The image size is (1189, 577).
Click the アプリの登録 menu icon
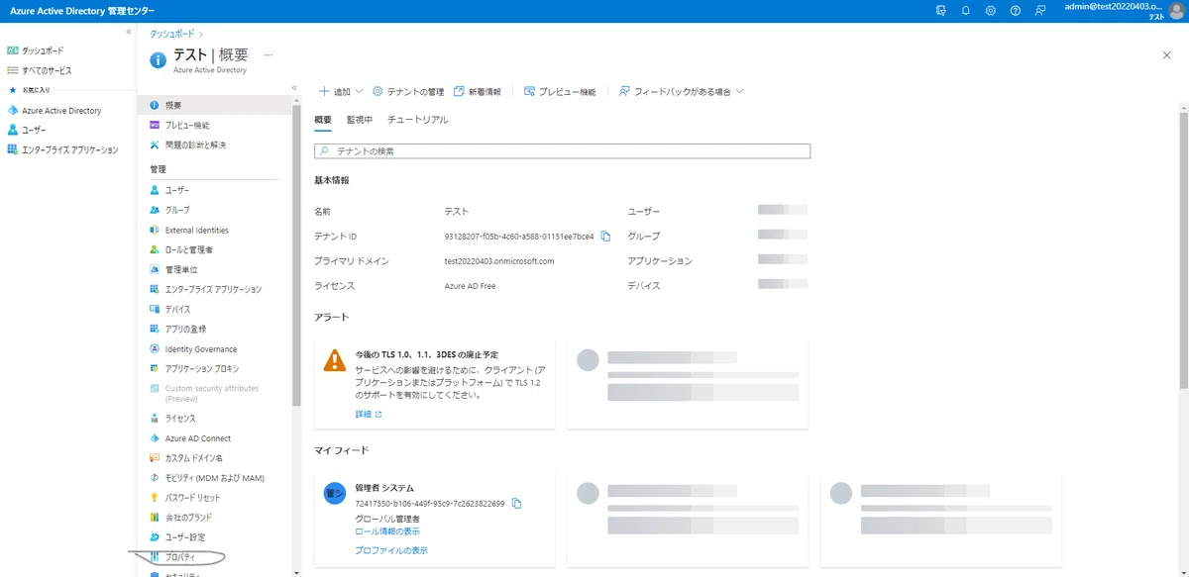(155, 330)
